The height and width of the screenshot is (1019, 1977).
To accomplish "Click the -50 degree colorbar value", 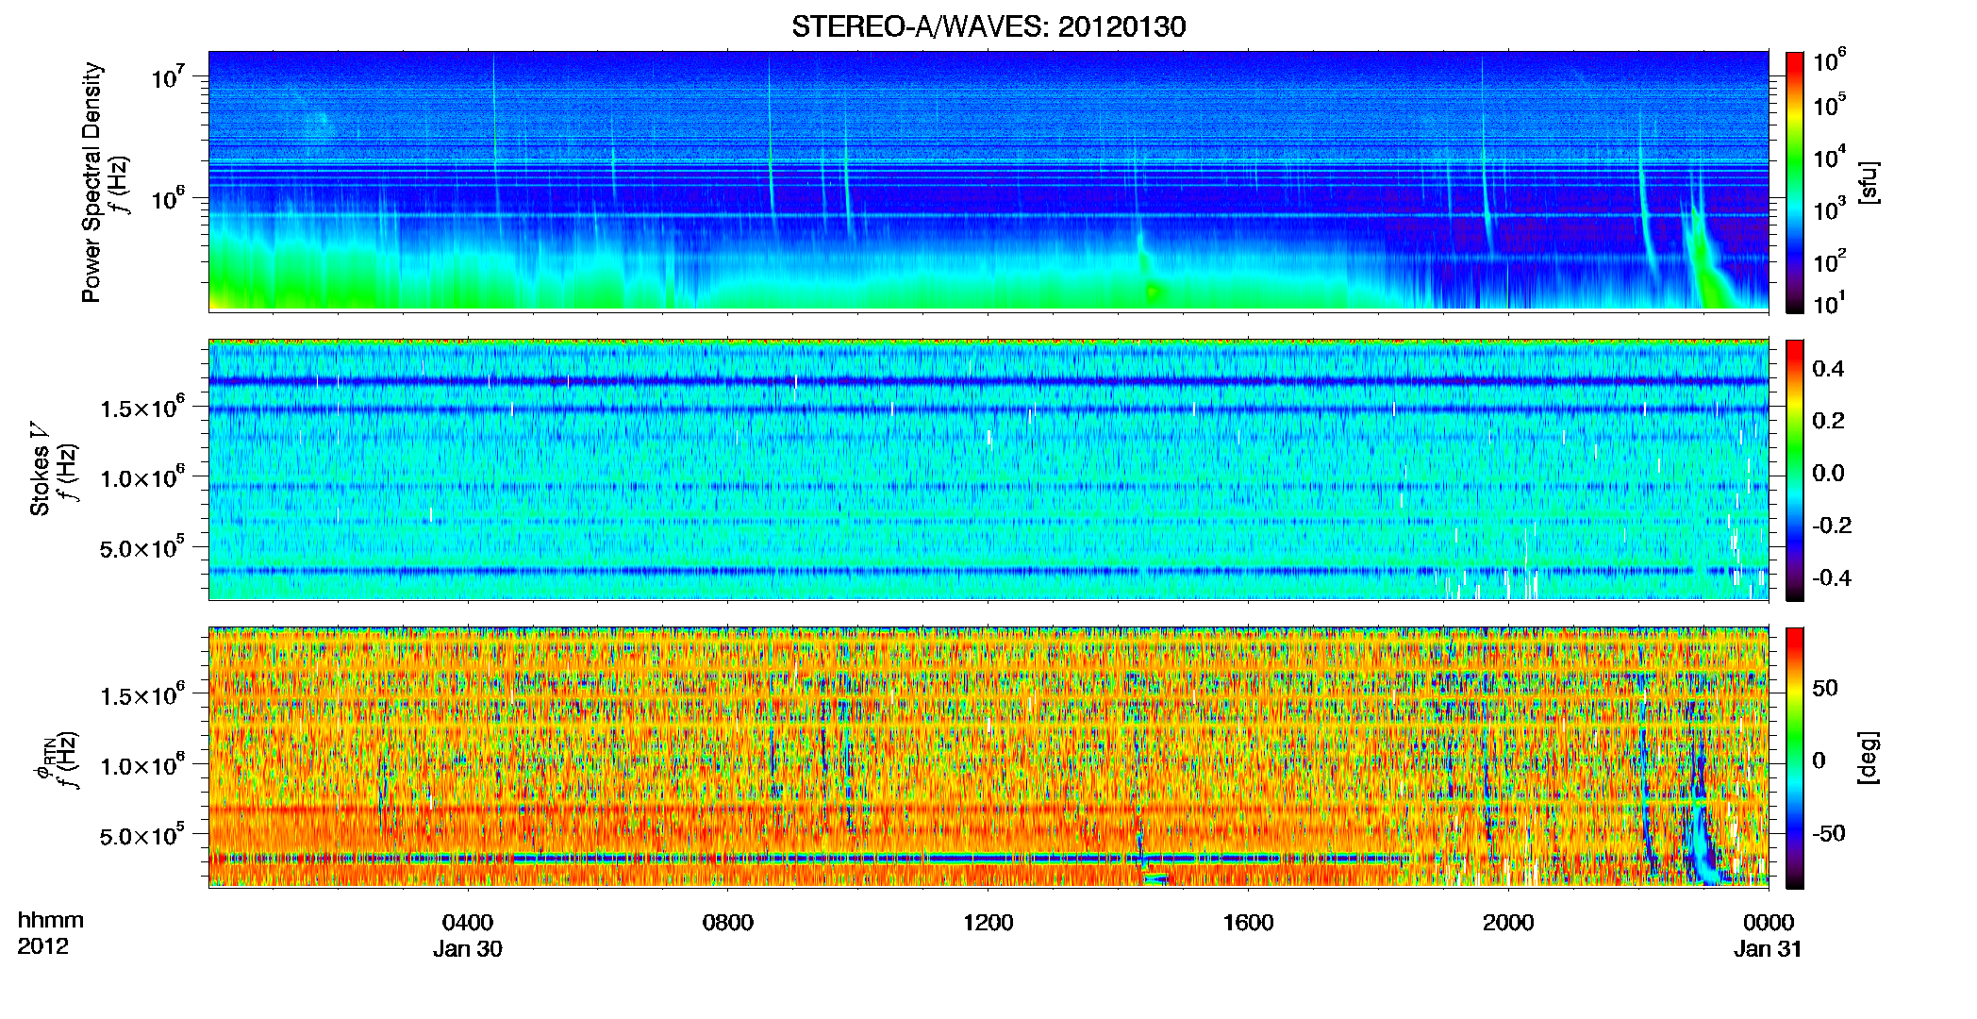I will (x=1829, y=833).
